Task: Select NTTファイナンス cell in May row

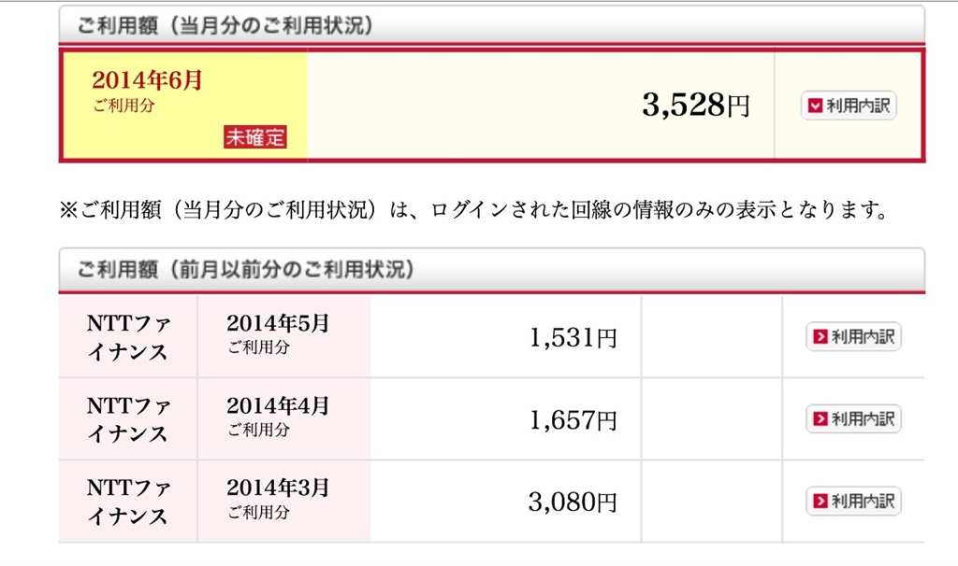Action: pos(127,337)
